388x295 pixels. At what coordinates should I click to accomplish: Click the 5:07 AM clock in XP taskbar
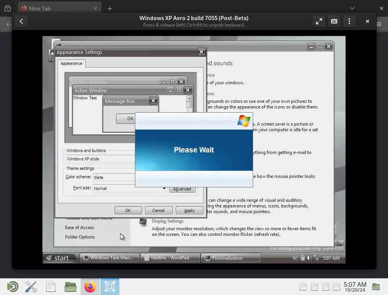tap(331, 258)
